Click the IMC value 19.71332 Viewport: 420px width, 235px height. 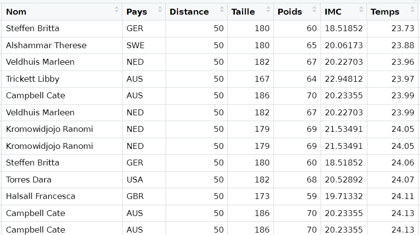[x=344, y=196]
